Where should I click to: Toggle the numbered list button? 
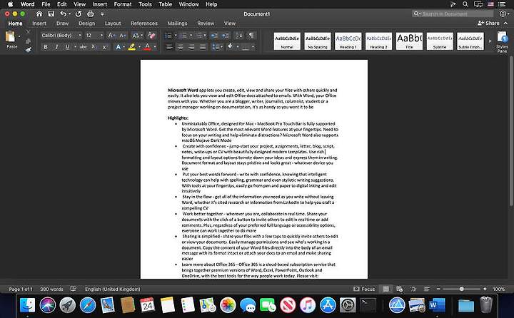click(x=183, y=36)
